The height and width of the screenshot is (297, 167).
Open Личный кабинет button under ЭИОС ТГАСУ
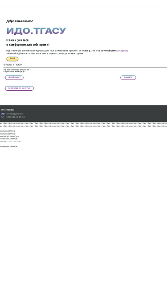(x=14, y=77)
